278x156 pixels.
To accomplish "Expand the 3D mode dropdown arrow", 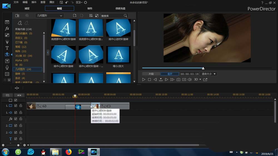I will (x=200, y=80).
